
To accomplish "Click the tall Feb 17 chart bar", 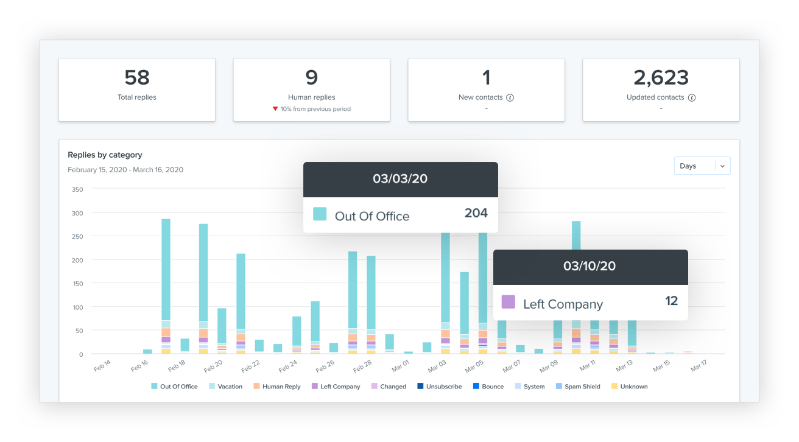I will (x=166, y=269).
